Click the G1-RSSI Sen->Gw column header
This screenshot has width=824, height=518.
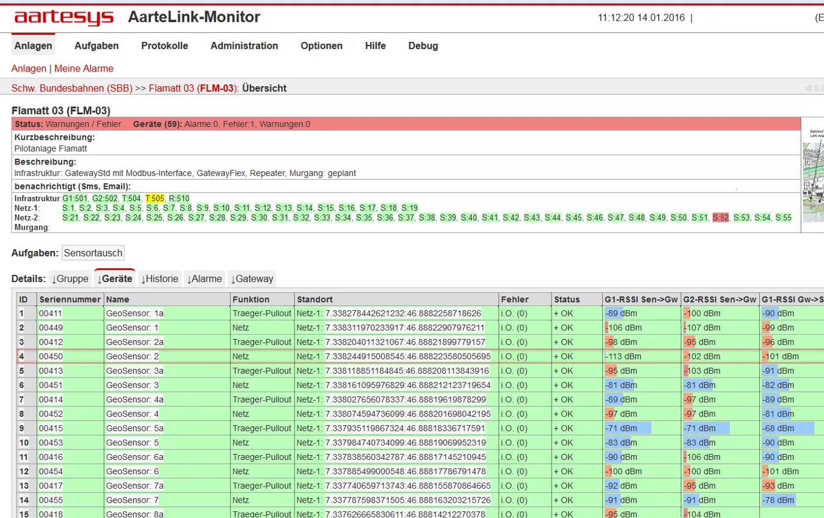pos(641,299)
